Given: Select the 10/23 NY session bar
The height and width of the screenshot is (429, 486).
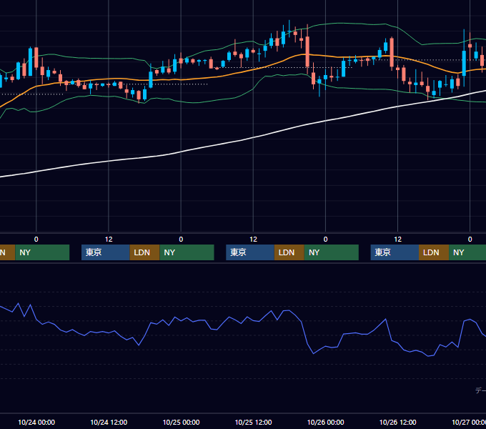Looking at the screenshot, I should [42, 252].
